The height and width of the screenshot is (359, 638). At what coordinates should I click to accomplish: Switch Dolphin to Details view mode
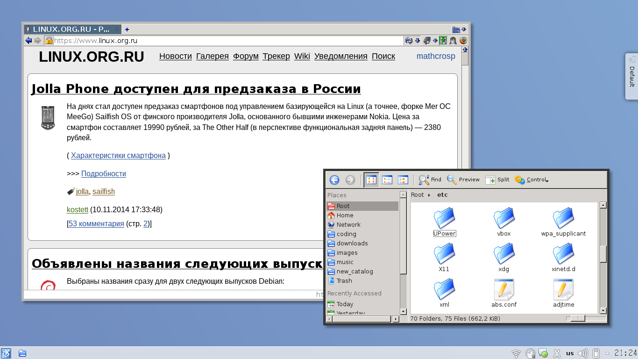(x=403, y=180)
